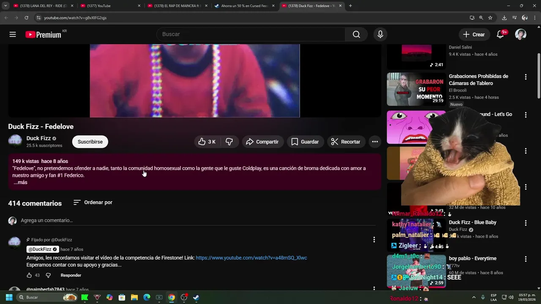Open Chrome three-dot menu
Image resolution: width=541 pixels, height=304 pixels.
point(535,18)
